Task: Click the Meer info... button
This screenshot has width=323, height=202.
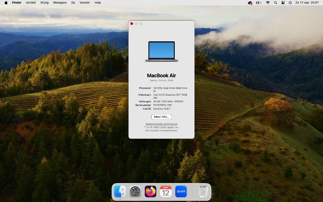Action: pos(161,117)
